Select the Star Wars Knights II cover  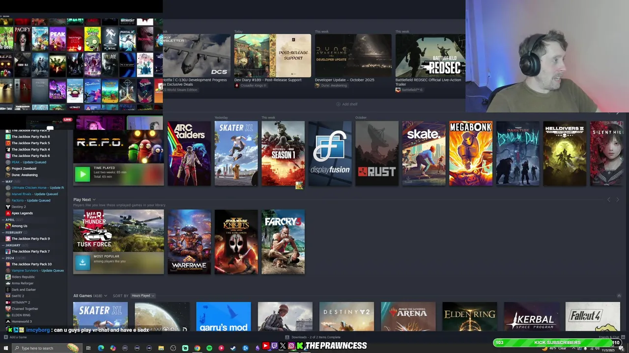236,242
